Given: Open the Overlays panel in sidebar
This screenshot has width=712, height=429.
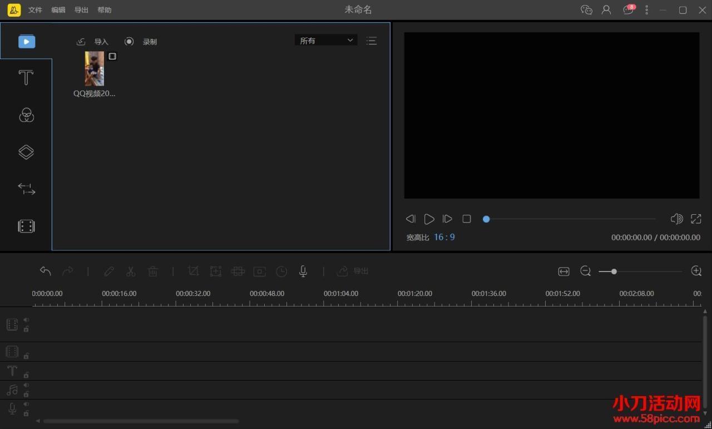Looking at the screenshot, I should pos(26,152).
